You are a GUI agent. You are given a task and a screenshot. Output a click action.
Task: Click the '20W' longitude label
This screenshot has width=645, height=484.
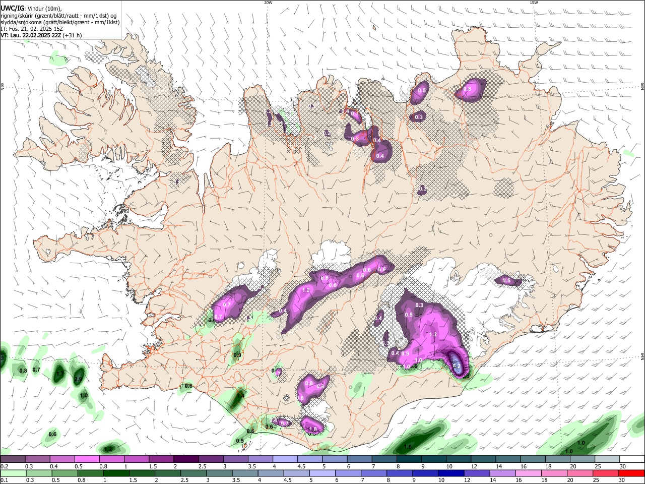pyautogui.click(x=268, y=3)
